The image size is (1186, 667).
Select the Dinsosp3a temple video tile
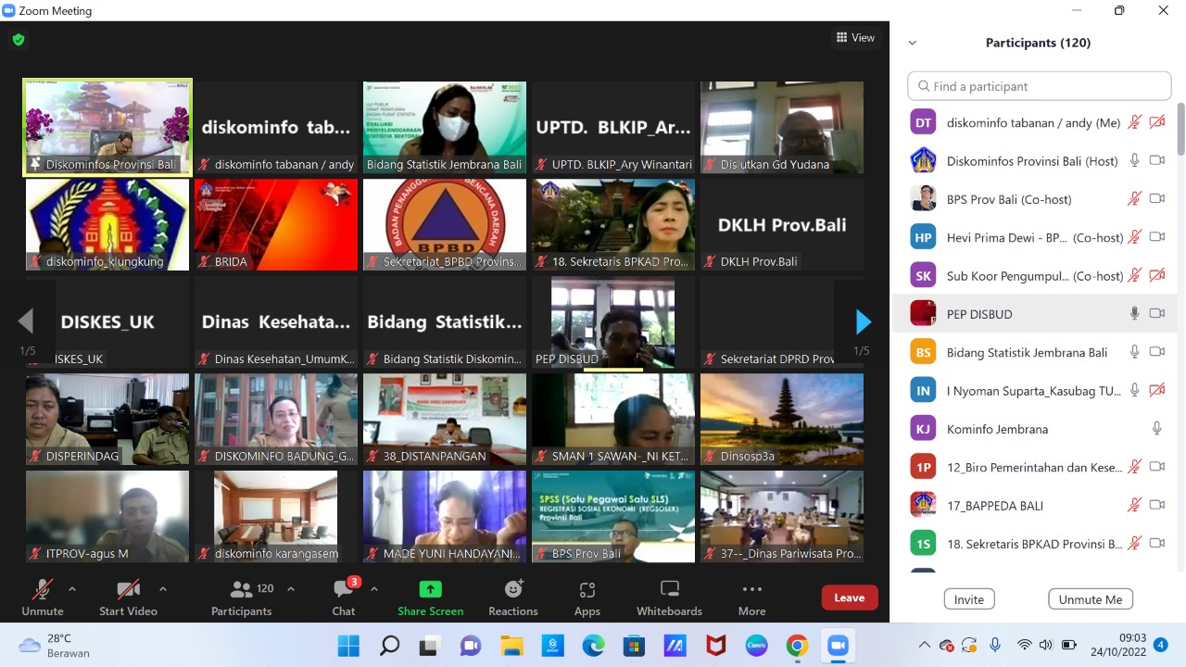click(782, 419)
